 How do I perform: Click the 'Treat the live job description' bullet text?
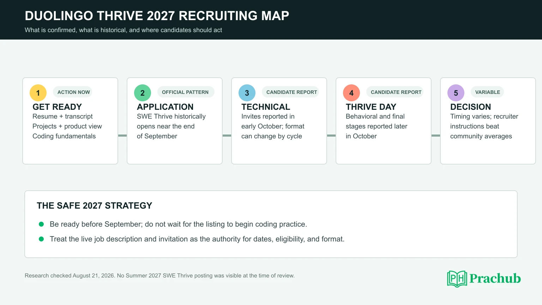197,239
